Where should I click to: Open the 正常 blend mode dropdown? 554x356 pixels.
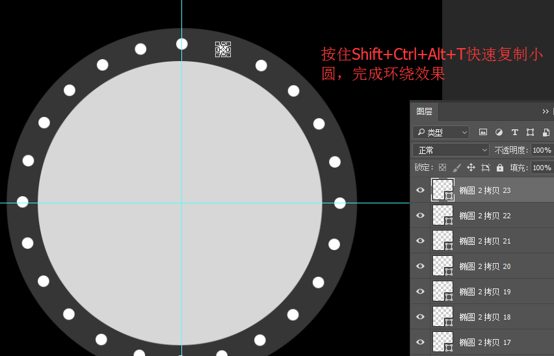click(451, 150)
